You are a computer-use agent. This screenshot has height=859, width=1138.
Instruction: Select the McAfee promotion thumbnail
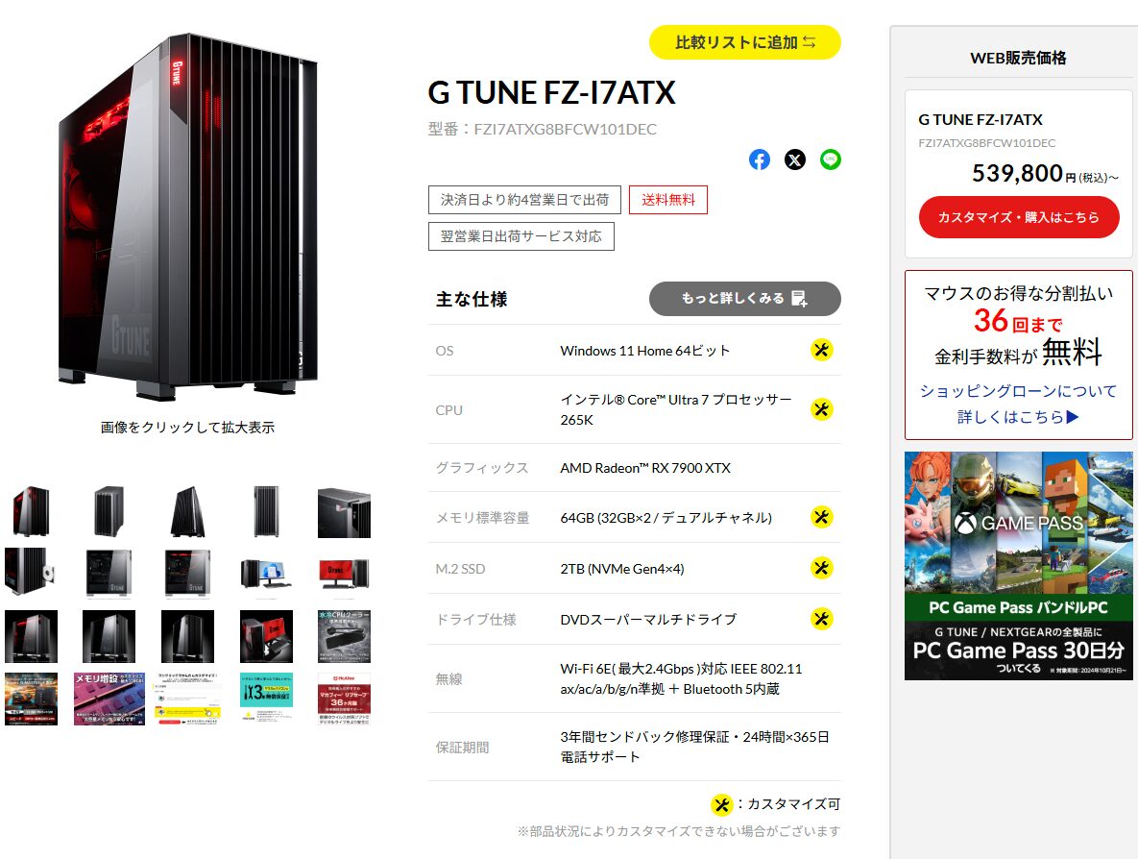pos(344,699)
